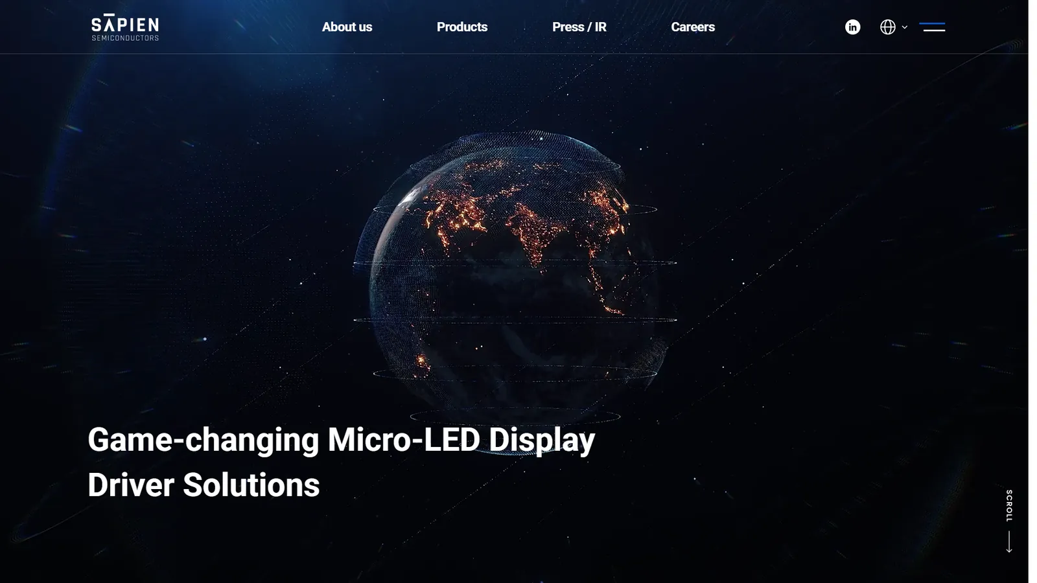
Task: Open the About us menu
Action: click(x=347, y=27)
